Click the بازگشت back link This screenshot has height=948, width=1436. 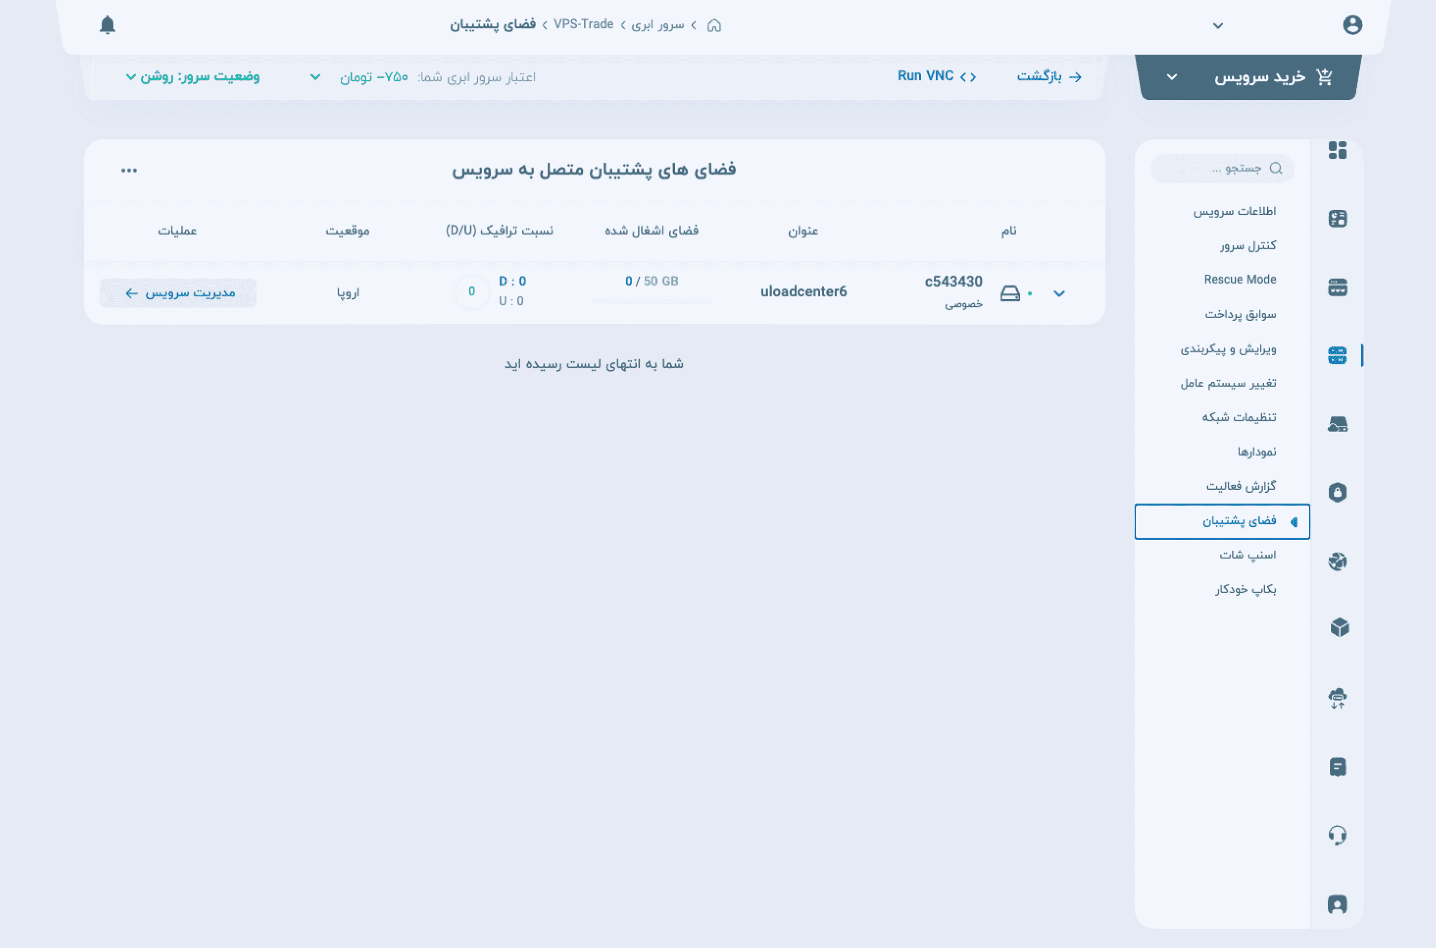[x=1049, y=76]
